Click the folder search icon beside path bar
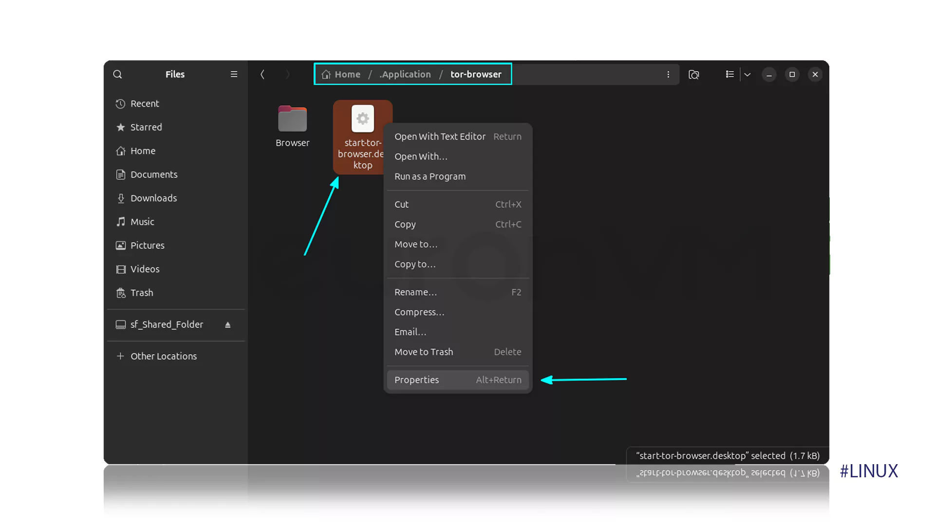This screenshot has height=526, width=935. pos(694,75)
